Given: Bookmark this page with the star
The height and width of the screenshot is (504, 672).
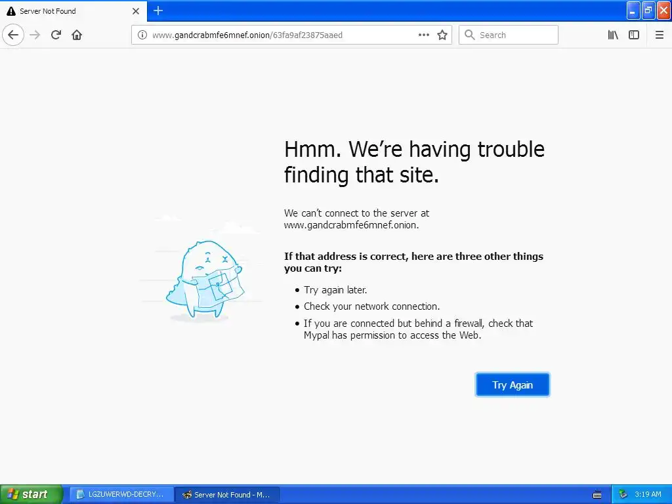Looking at the screenshot, I should [442, 35].
